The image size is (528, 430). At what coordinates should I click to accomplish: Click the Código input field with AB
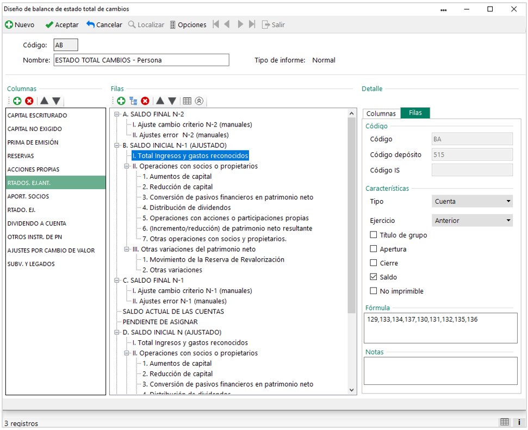[x=66, y=45]
